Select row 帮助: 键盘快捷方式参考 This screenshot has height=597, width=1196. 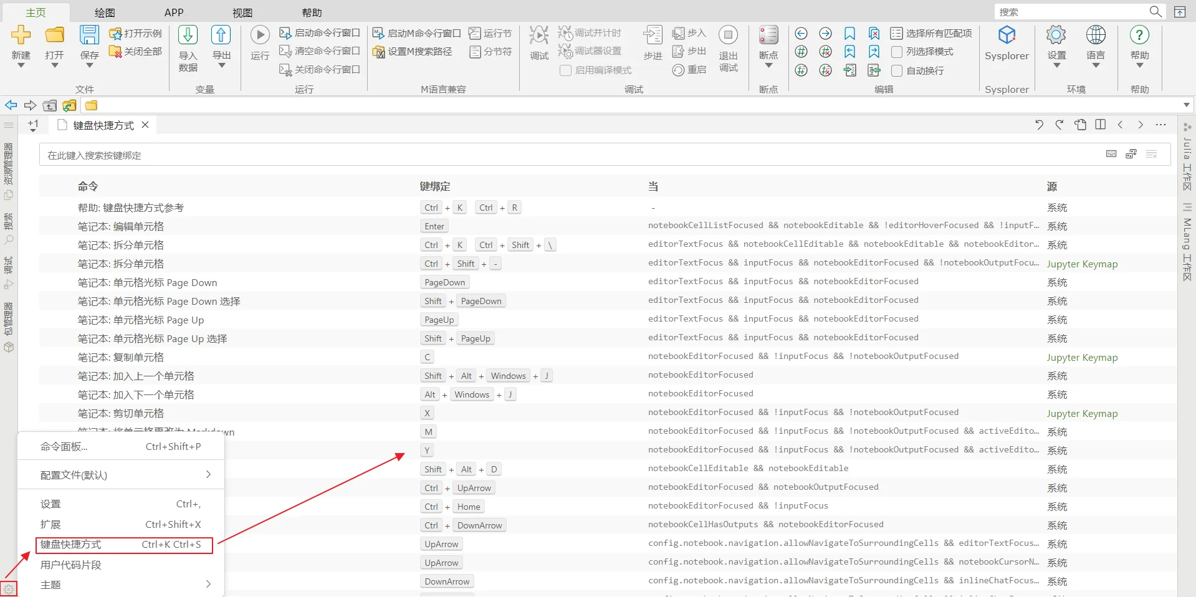608,208
